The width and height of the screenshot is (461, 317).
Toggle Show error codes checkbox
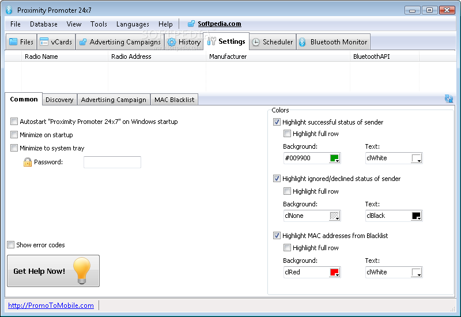click(x=10, y=244)
